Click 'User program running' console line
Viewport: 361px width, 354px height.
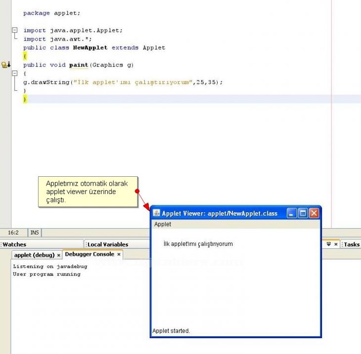pos(47,274)
